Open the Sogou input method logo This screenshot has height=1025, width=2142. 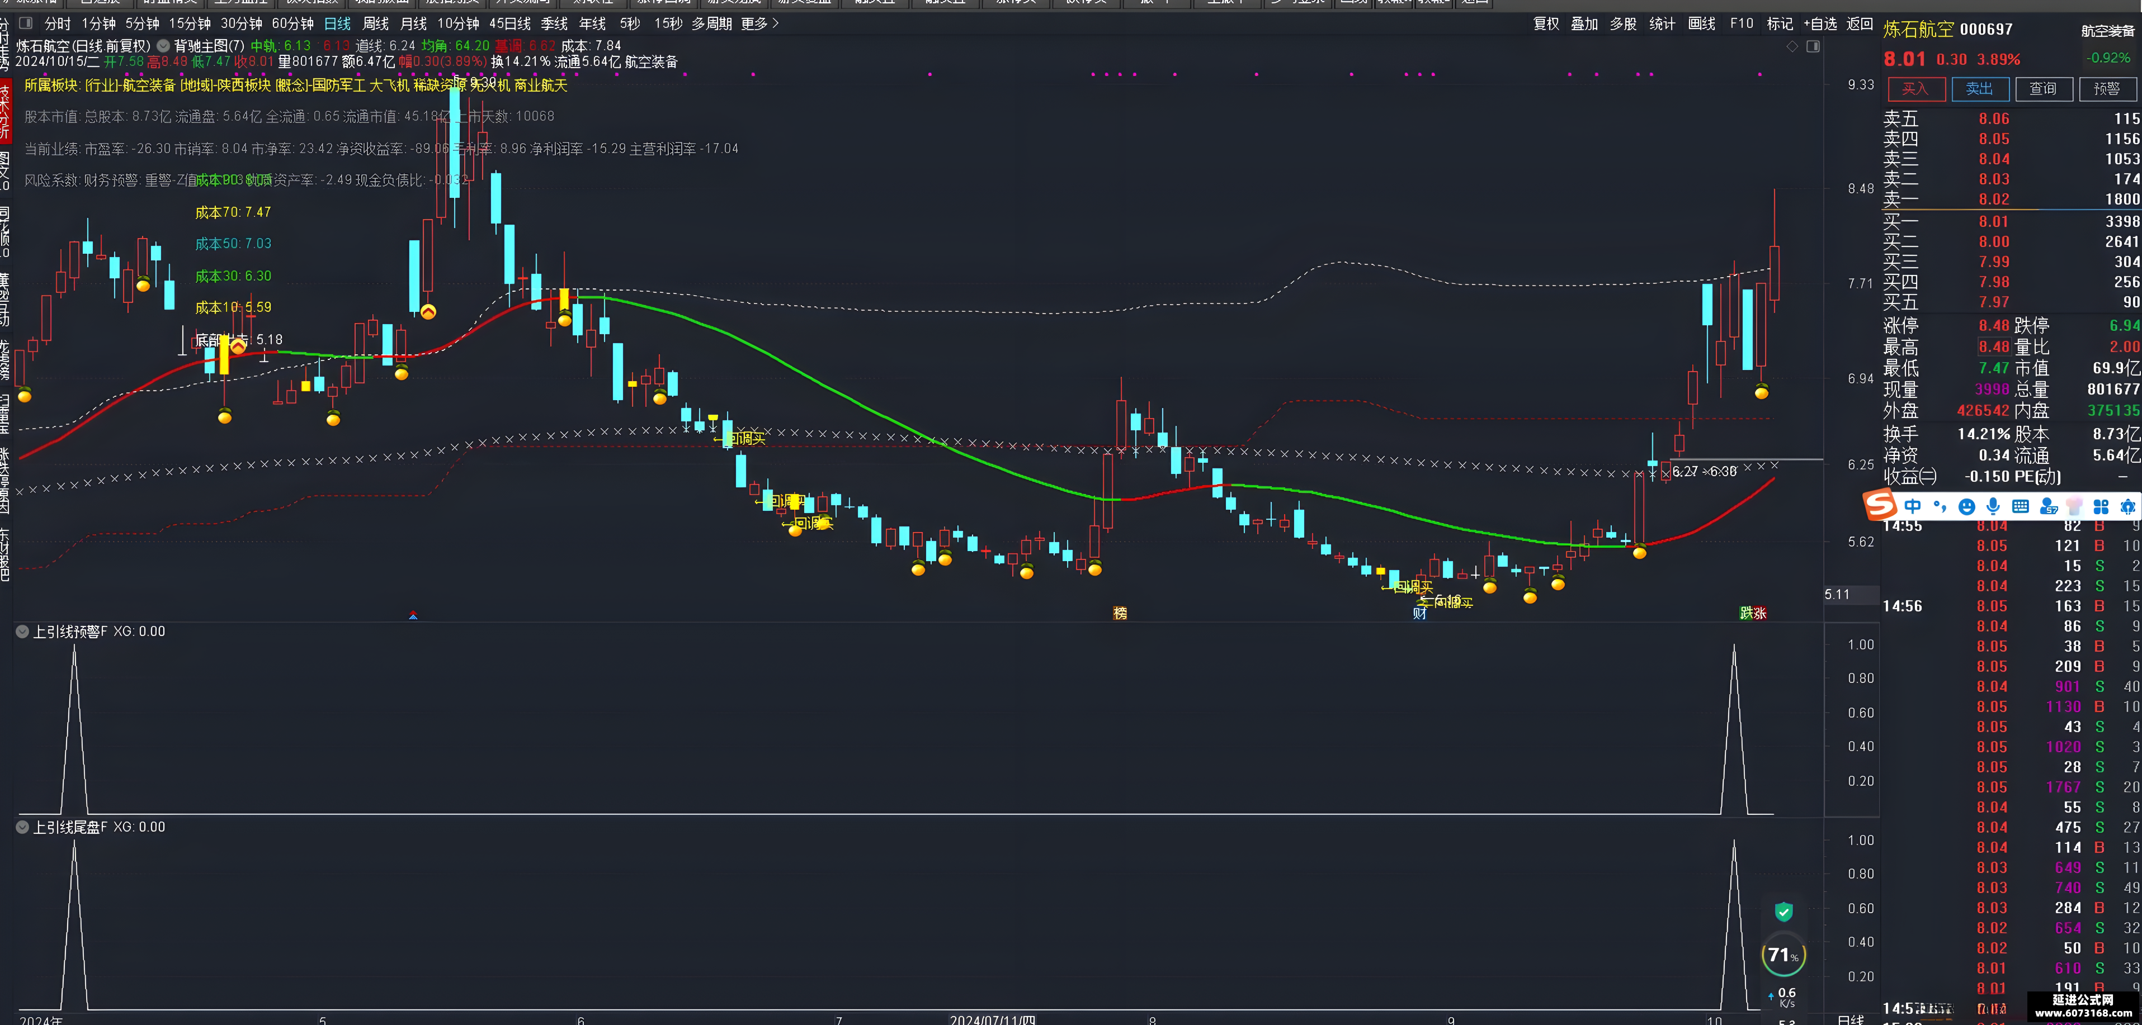(x=1879, y=505)
